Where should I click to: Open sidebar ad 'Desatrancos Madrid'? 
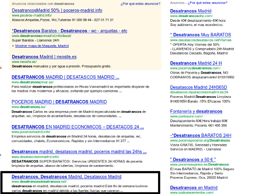point(191,11)
